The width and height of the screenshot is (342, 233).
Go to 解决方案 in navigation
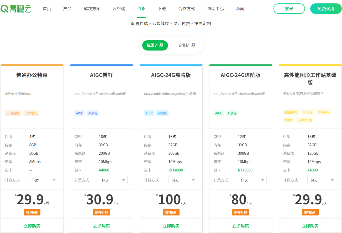[x=92, y=9]
